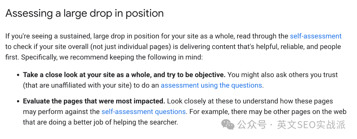Screen dimensions: 357x139
Task: Click the second bullet point marker
Action: click(x=18, y=101)
